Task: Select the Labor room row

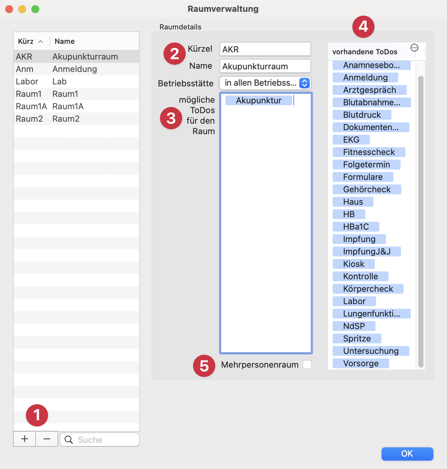Action: (76, 81)
